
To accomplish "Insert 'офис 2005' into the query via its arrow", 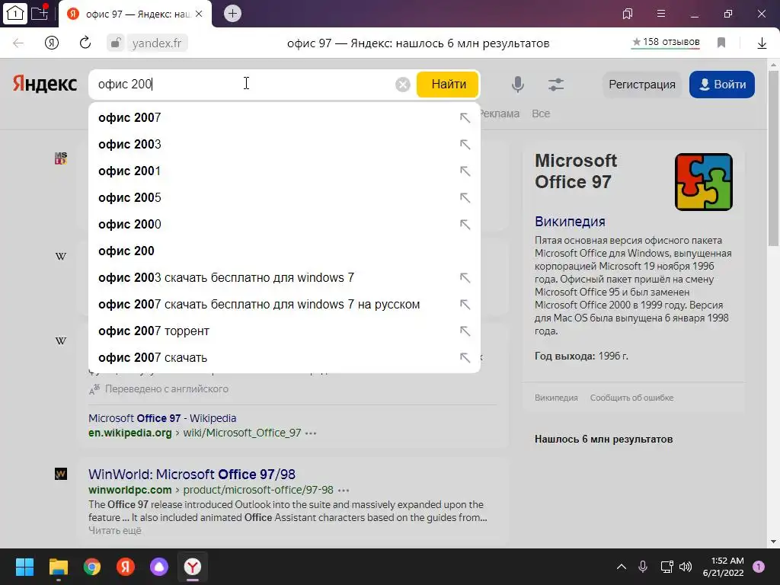I will point(465,198).
